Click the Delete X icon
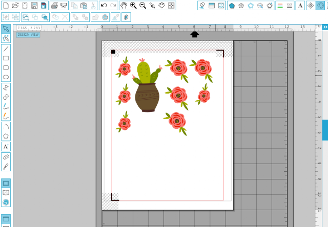 click(x=65, y=17)
